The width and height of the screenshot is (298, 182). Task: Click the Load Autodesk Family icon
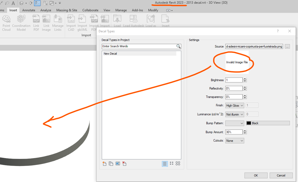click(x=134, y=19)
